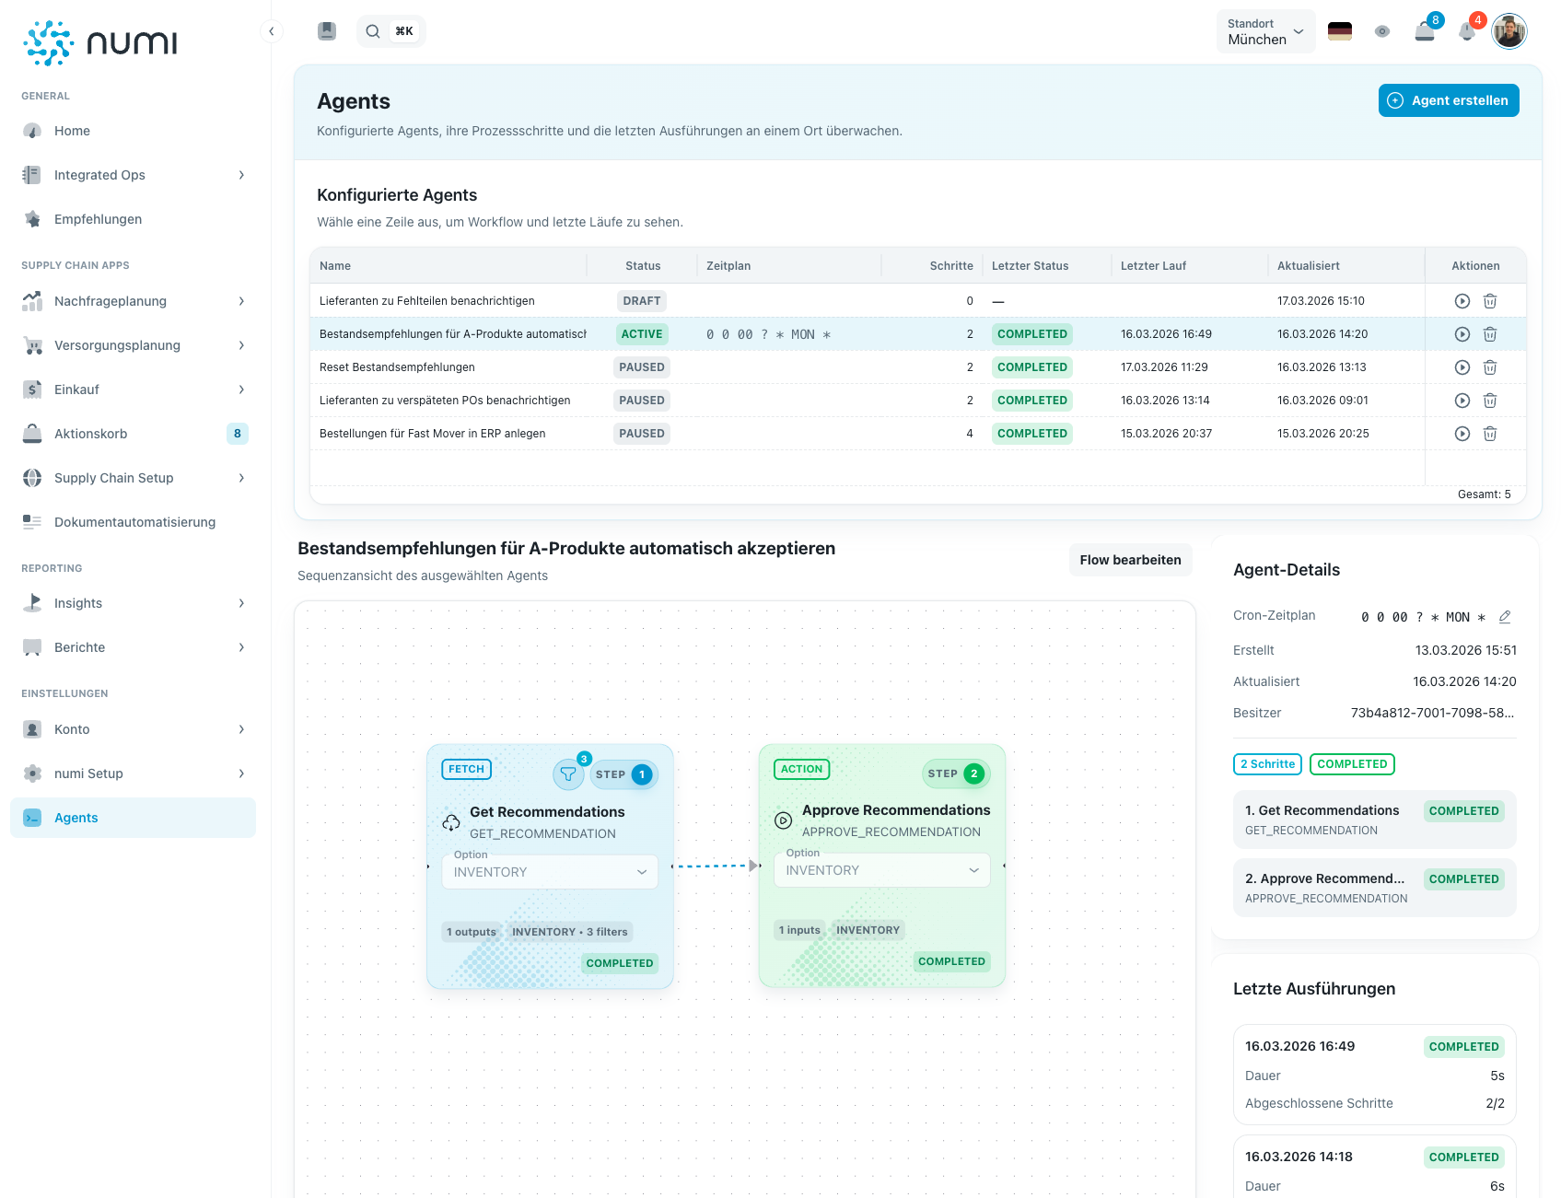Run the 'Lieferanten zu Fehlteilen benachrichtigen' agent
Viewport: 1561px width, 1198px height.
tap(1462, 301)
